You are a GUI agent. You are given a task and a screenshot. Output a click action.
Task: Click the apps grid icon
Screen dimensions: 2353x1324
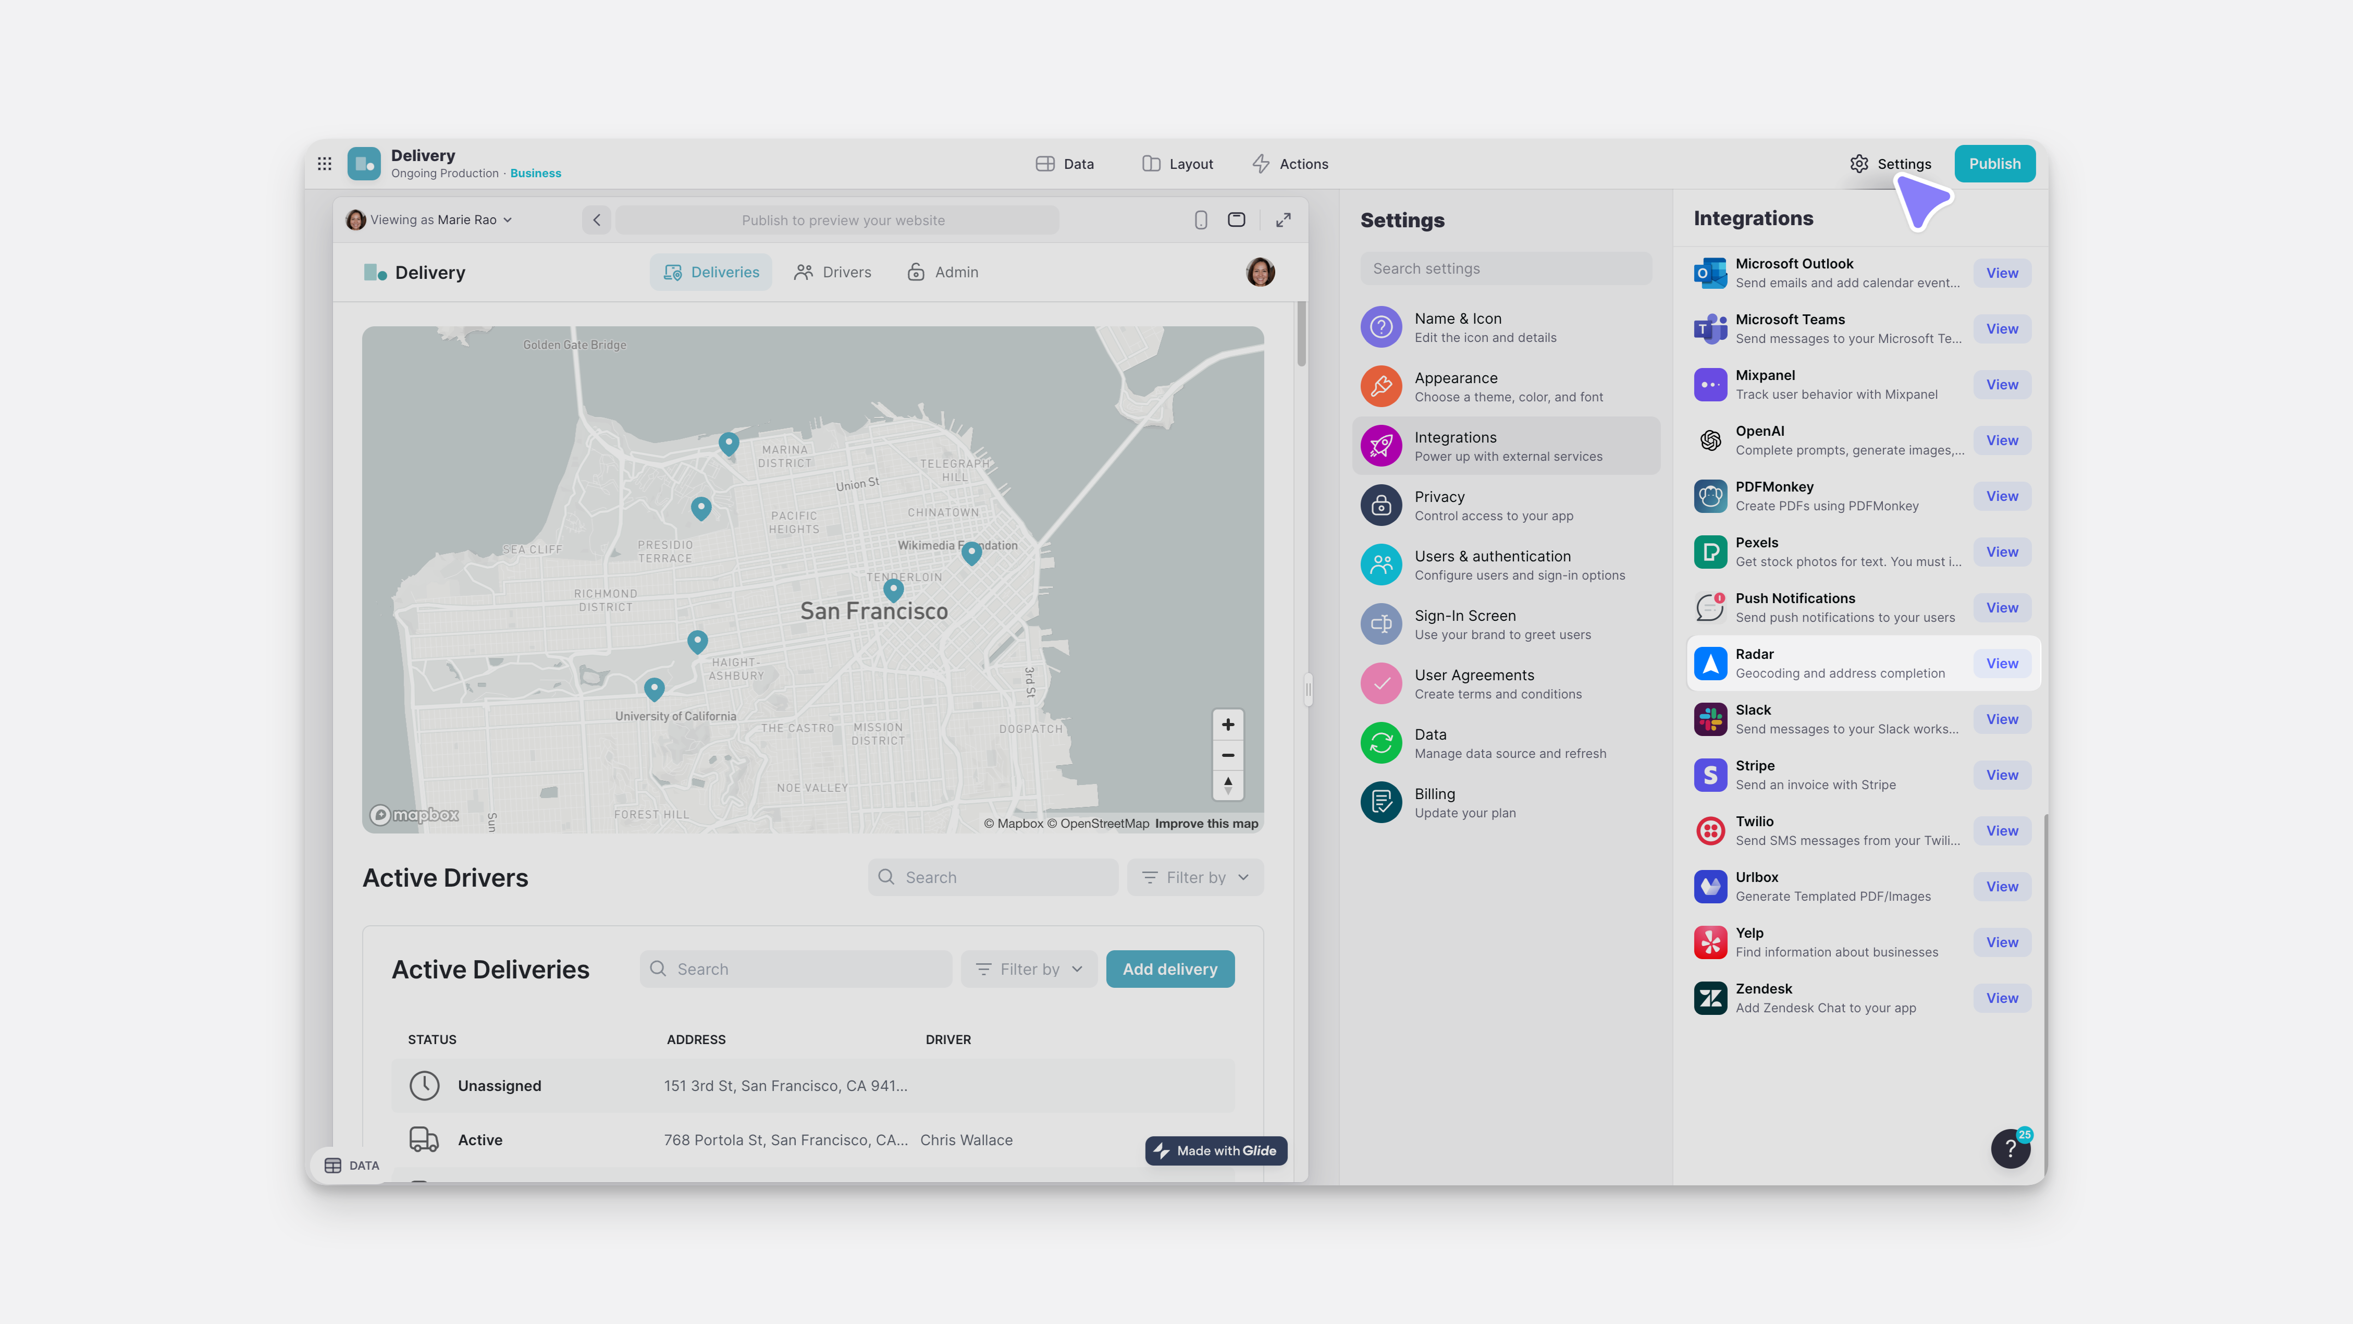(324, 164)
